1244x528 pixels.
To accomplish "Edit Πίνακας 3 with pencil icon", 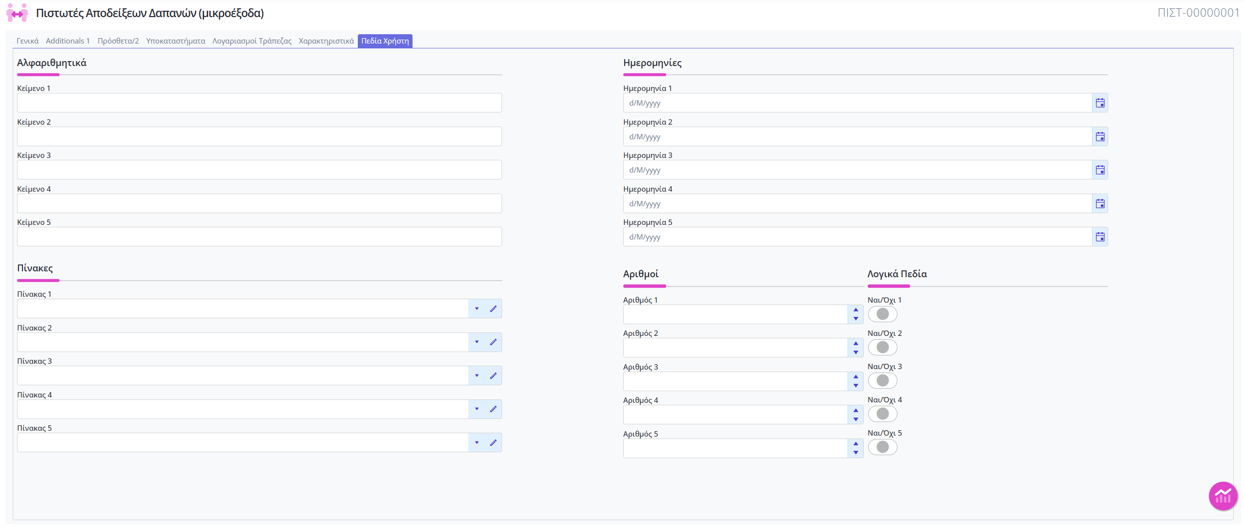I will (493, 376).
